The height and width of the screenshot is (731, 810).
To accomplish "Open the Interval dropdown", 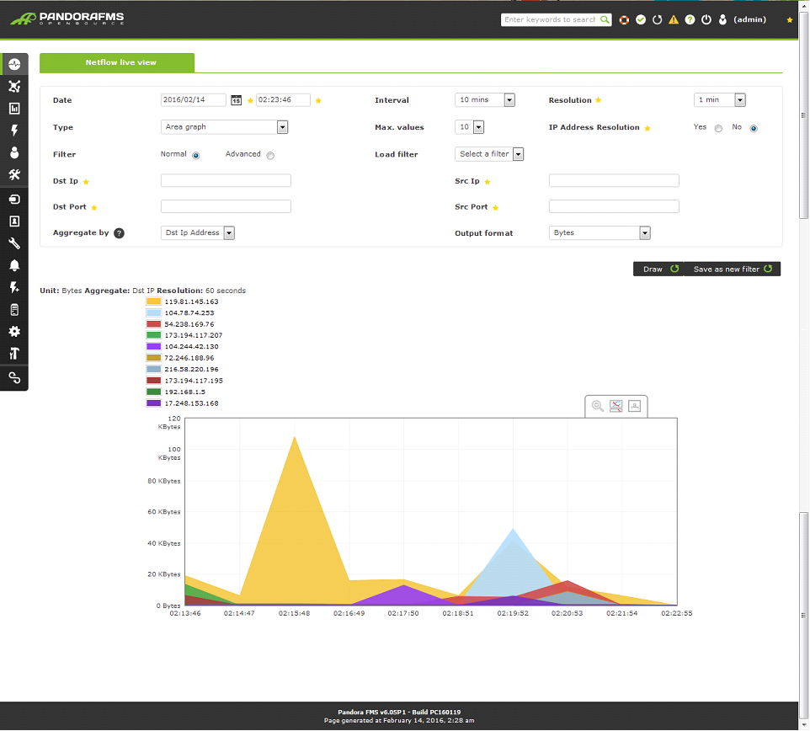I will [x=484, y=99].
